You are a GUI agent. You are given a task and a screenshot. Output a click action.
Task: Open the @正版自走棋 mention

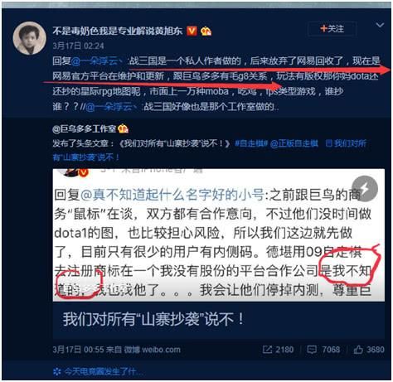tap(294, 143)
